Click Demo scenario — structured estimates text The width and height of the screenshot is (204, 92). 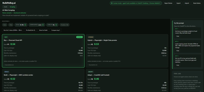14,13
